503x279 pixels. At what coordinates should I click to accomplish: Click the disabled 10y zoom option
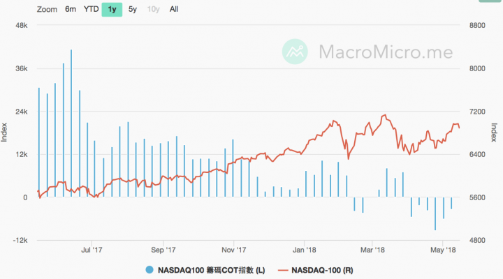[x=153, y=9]
